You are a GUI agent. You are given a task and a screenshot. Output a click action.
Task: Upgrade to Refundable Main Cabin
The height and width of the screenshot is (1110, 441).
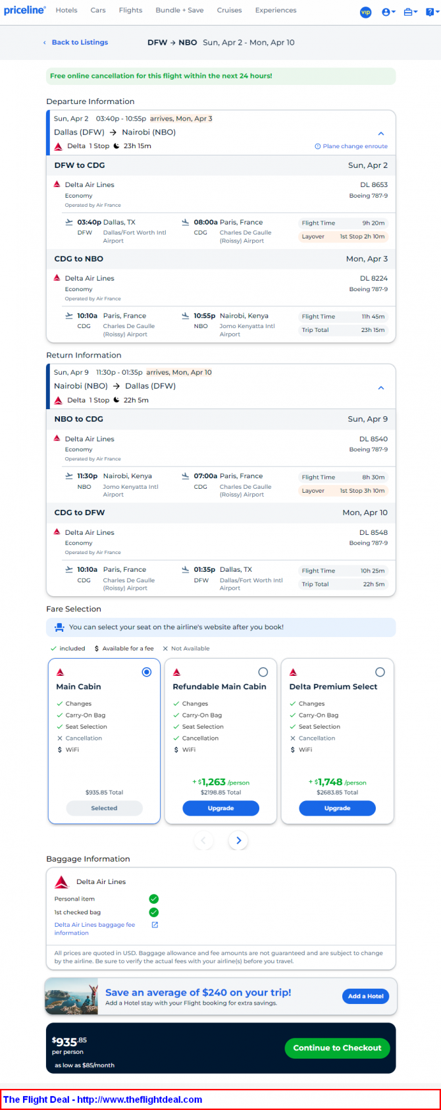pyautogui.click(x=220, y=808)
